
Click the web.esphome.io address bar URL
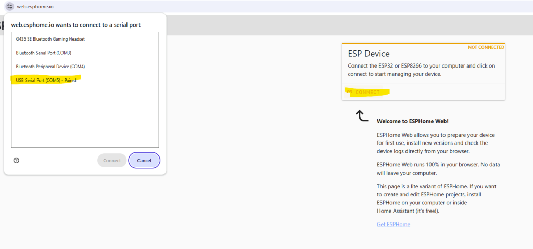pos(35,6)
